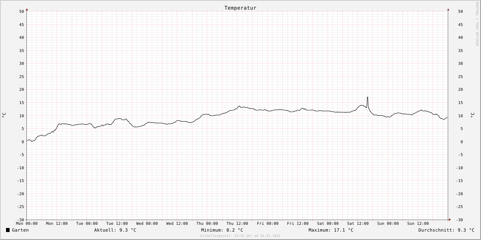Click the 'Minimum: 0.2 °C' value
This screenshot has width=481, height=240.
222,230
